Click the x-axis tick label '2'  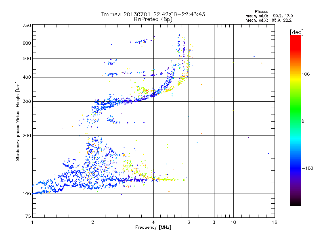(93, 222)
